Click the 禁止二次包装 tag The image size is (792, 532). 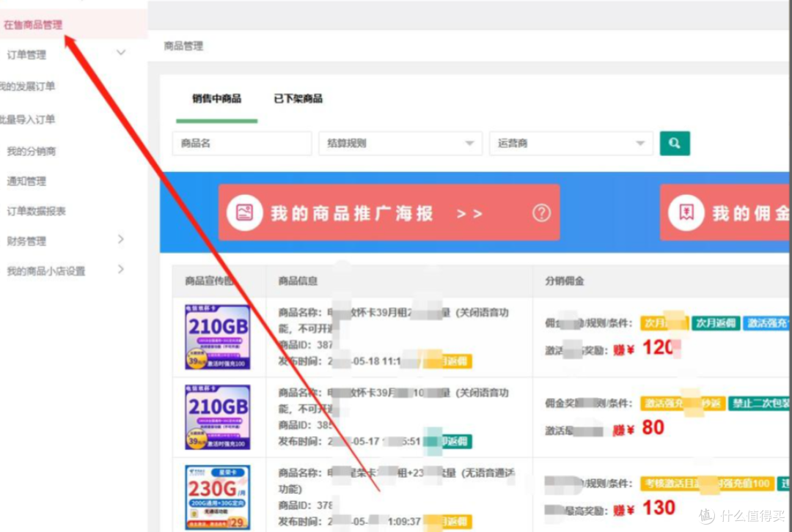760,403
